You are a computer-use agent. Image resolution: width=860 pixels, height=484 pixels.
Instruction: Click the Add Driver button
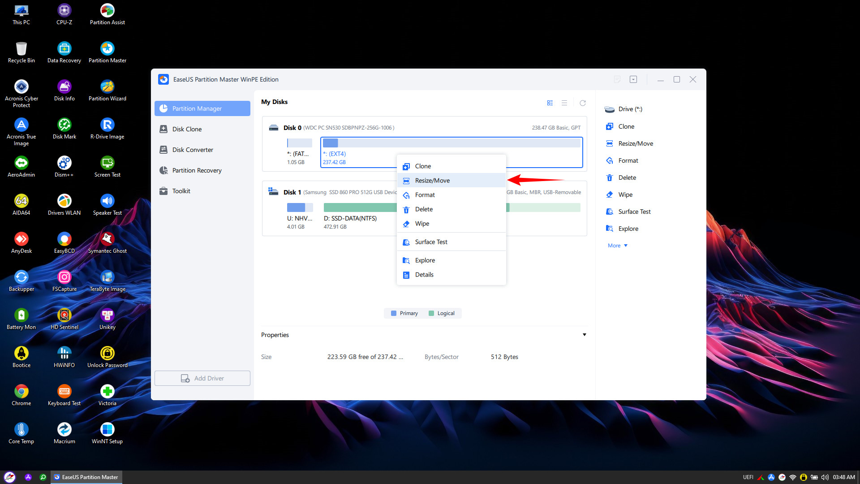click(202, 378)
